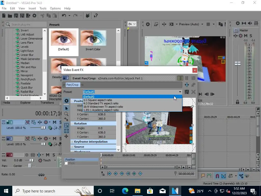Open project Properties gear in the main toolbar

34,16
